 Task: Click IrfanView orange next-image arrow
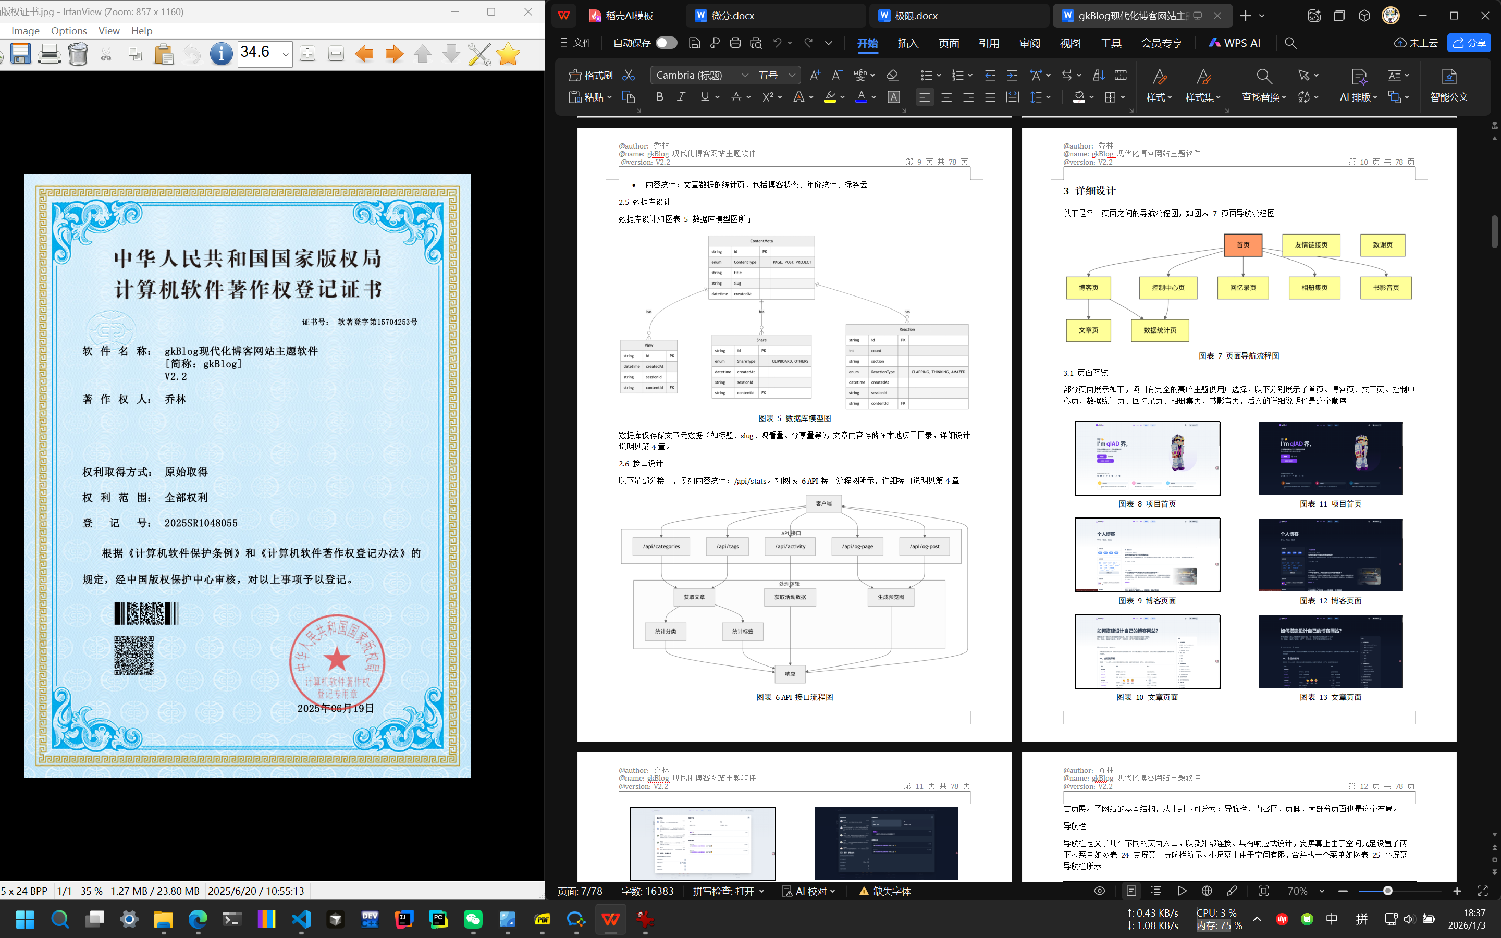click(x=394, y=55)
